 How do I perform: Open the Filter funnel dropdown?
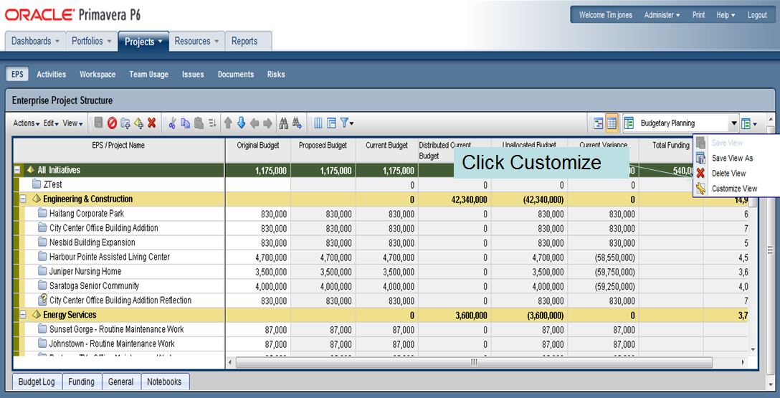(x=347, y=123)
